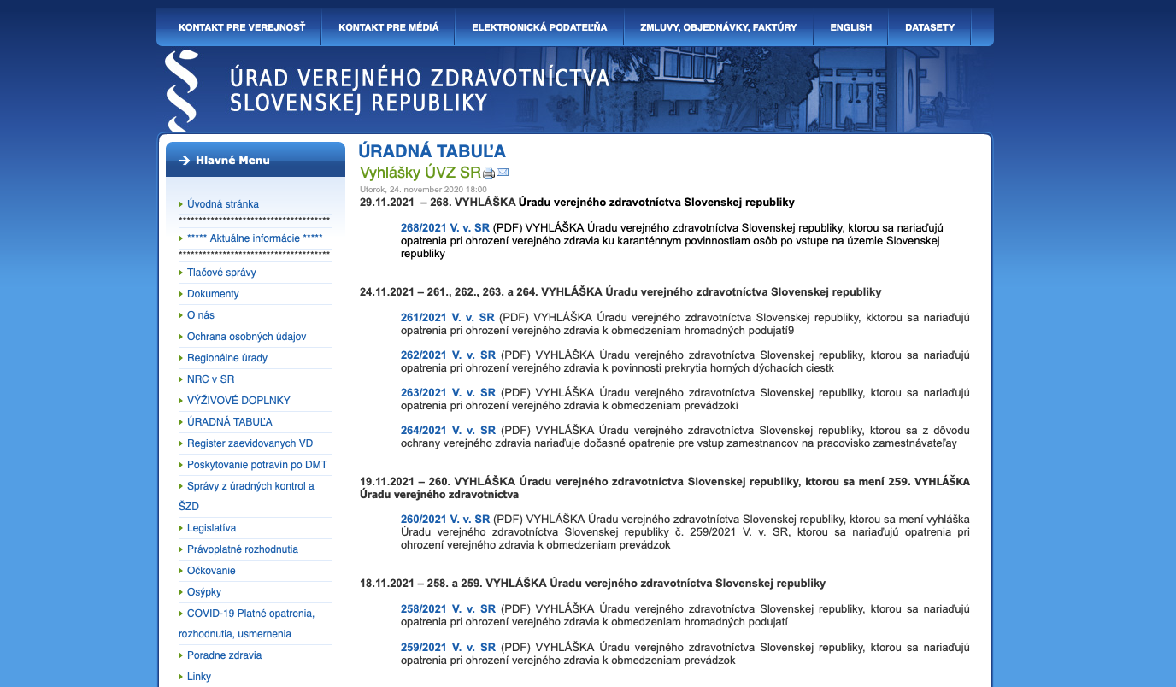Open the Datasety top menu item

930,27
